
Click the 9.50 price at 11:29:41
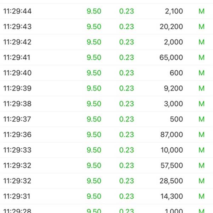pyautogui.click(x=94, y=57)
